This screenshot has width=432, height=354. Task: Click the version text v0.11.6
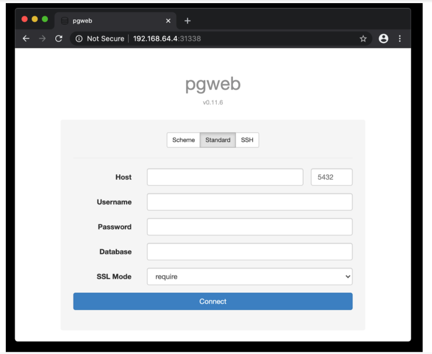[213, 103]
